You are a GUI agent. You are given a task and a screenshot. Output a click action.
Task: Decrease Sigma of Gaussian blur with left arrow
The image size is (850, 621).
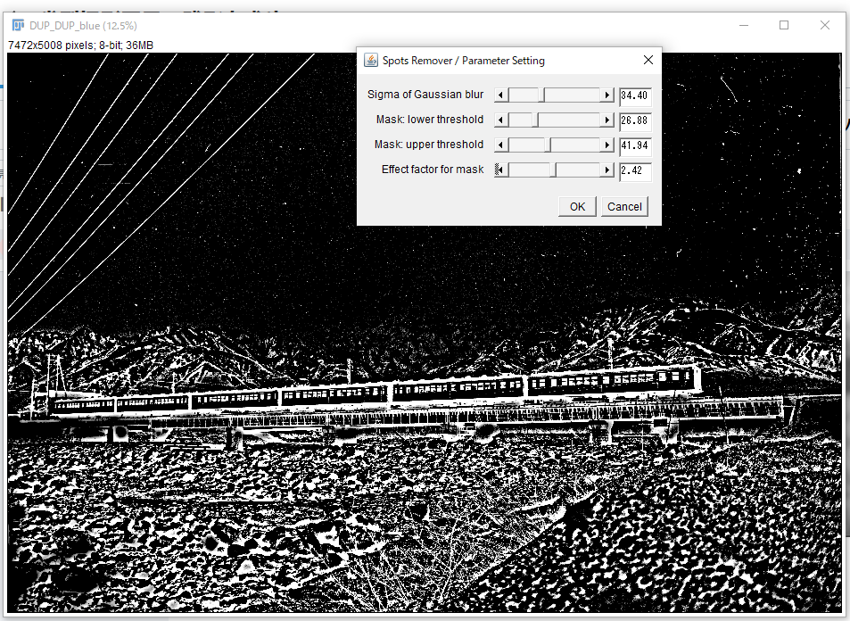(x=501, y=95)
